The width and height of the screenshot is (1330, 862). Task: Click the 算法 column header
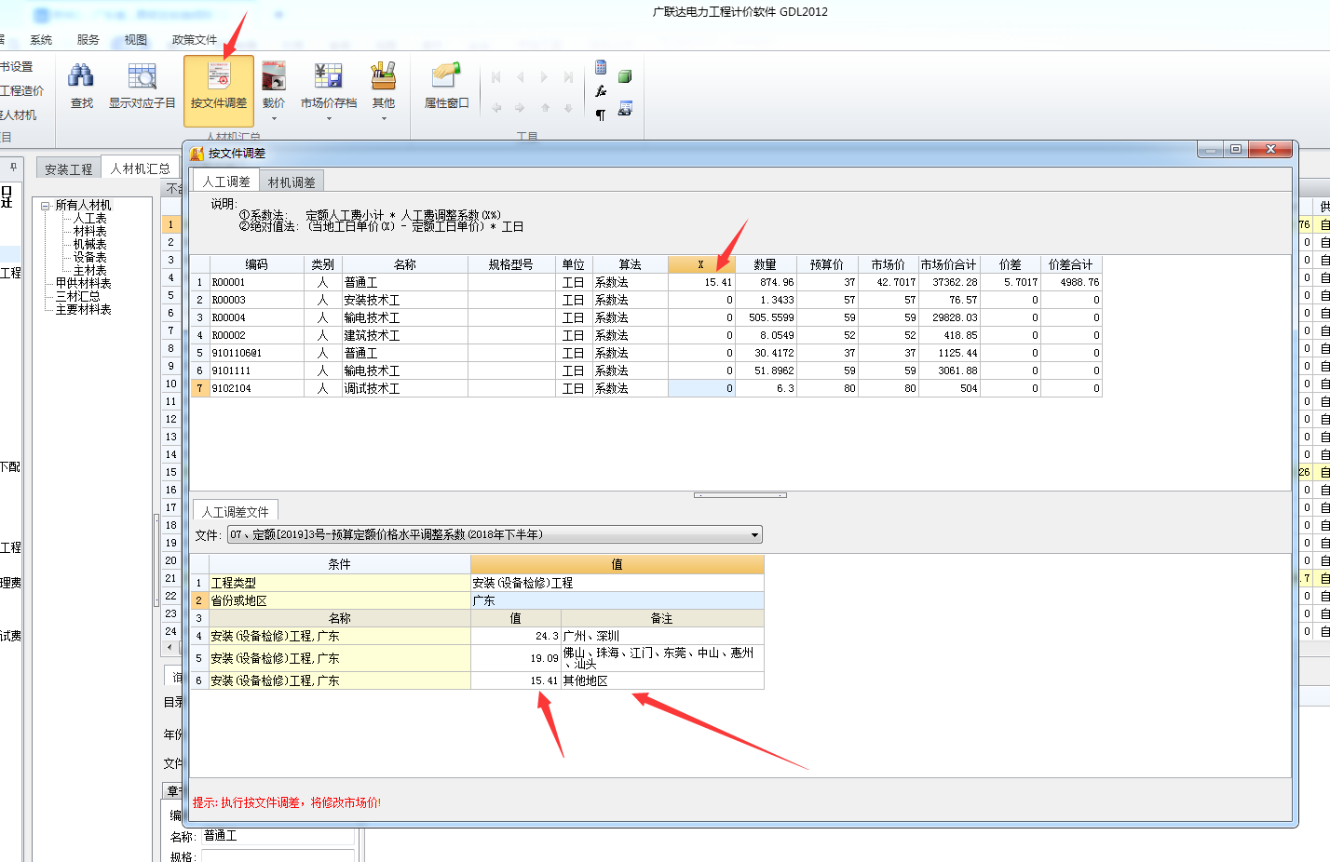coord(630,264)
